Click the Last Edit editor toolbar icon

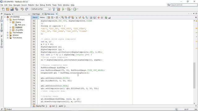pyautogui.click(x=49, y=18)
